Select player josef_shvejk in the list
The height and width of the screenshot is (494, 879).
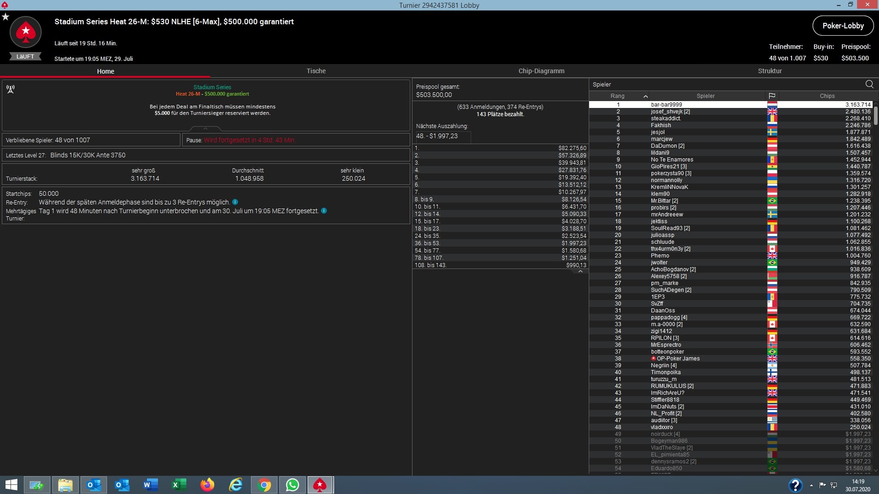click(x=670, y=112)
